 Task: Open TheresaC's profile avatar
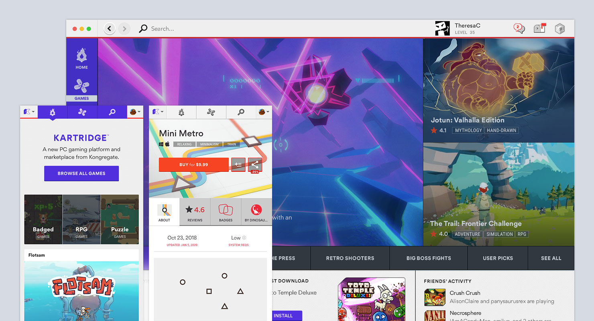point(442,28)
